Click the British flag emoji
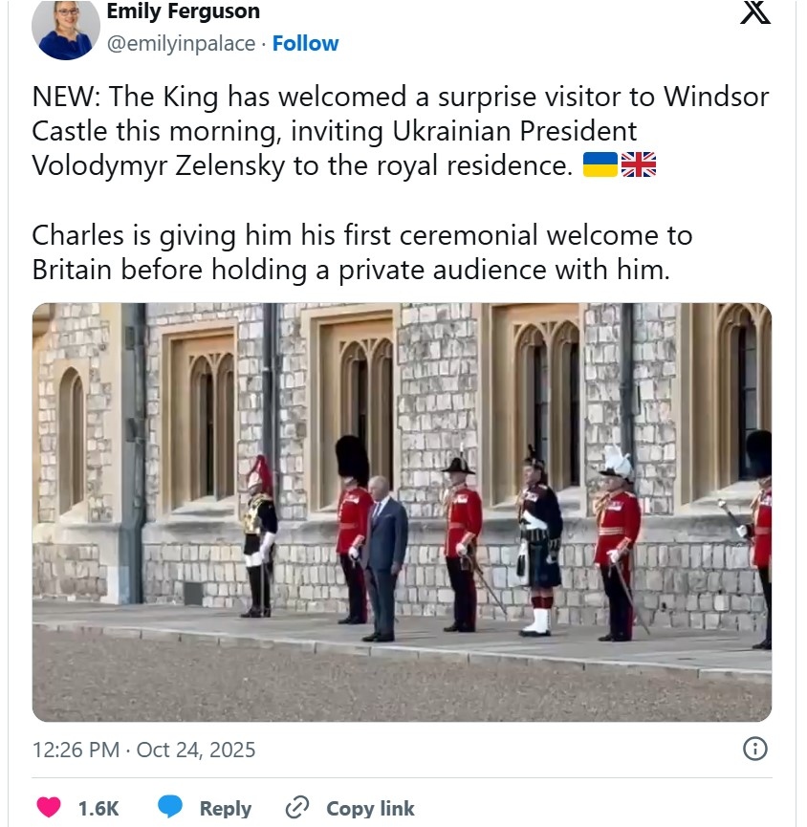Viewport: 807px width, 827px height. pyautogui.click(x=639, y=165)
